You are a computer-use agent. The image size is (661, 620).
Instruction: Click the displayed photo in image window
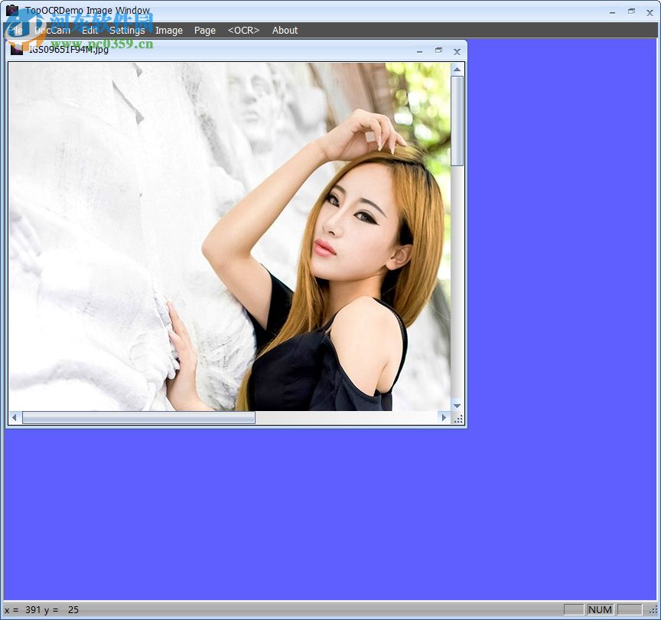pos(230,237)
